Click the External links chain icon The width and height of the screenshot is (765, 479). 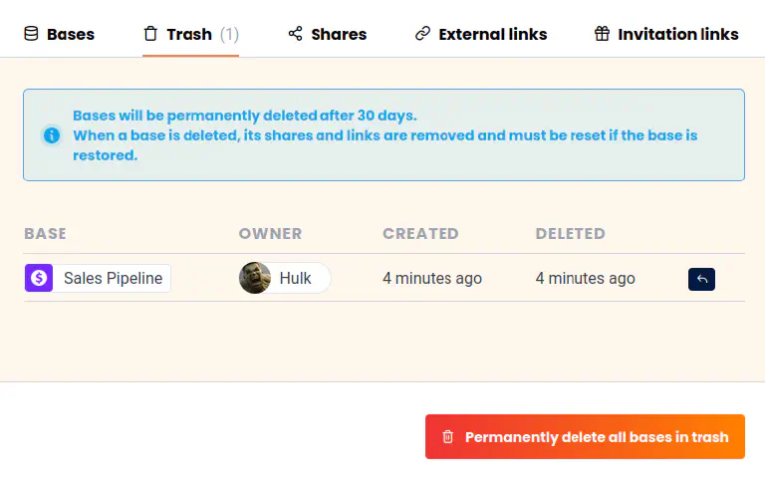422,34
